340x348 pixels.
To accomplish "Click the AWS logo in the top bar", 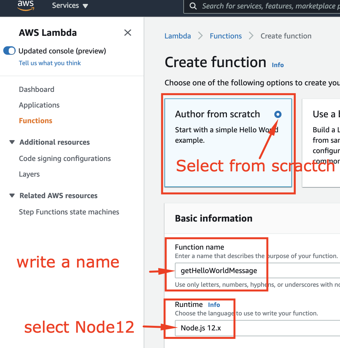I will (x=25, y=6).
